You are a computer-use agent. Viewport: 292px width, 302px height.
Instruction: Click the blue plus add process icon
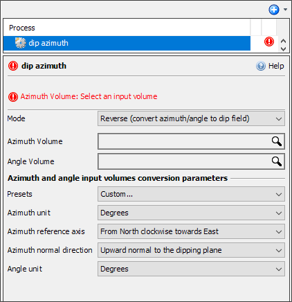coord(274,10)
